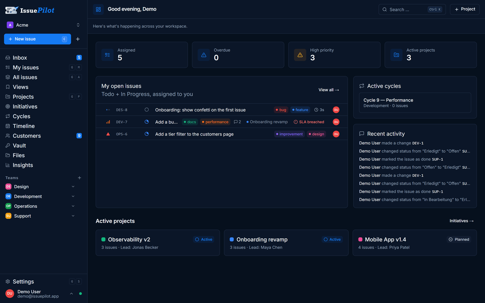The height and width of the screenshot is (303, 485).
Task: Click the Planned status on Mobile App v1.4
Action: 459,239
